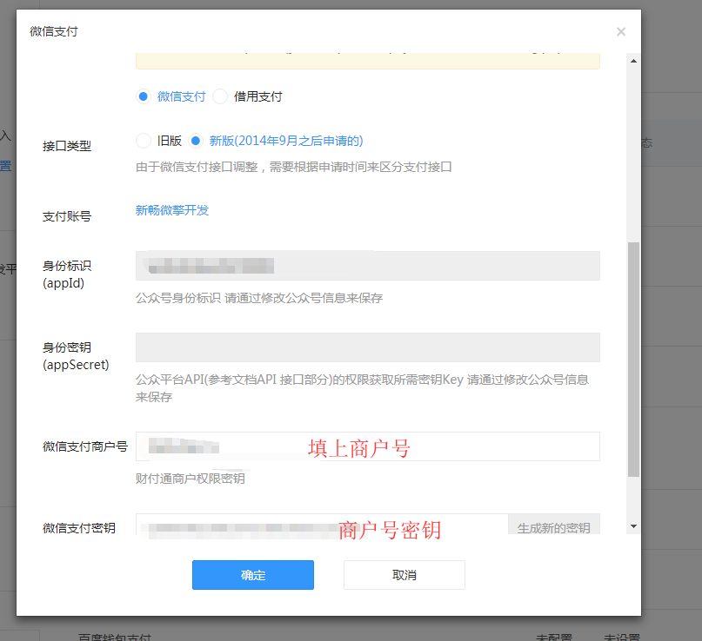
Task: Select the 借用支付 radio option
Action: click(220, 96)
